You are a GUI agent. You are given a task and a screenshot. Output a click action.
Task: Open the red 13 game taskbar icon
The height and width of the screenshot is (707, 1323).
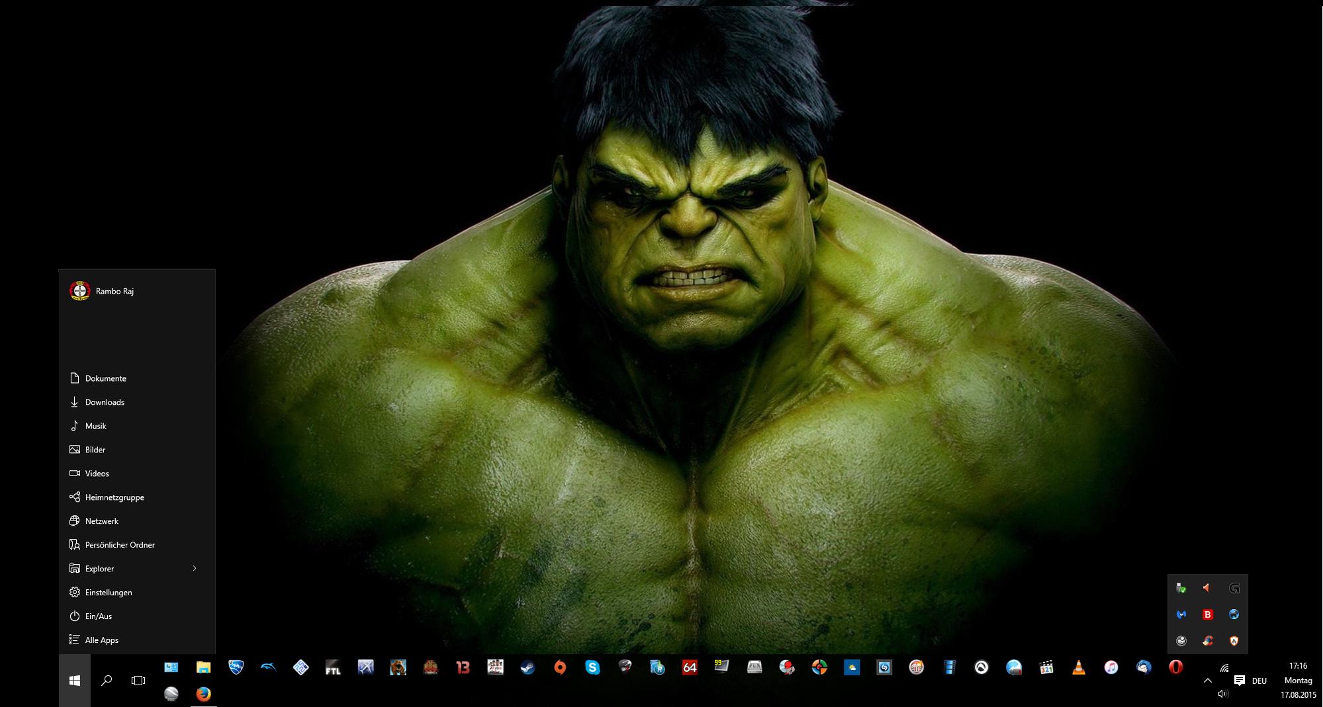(463, 667)
